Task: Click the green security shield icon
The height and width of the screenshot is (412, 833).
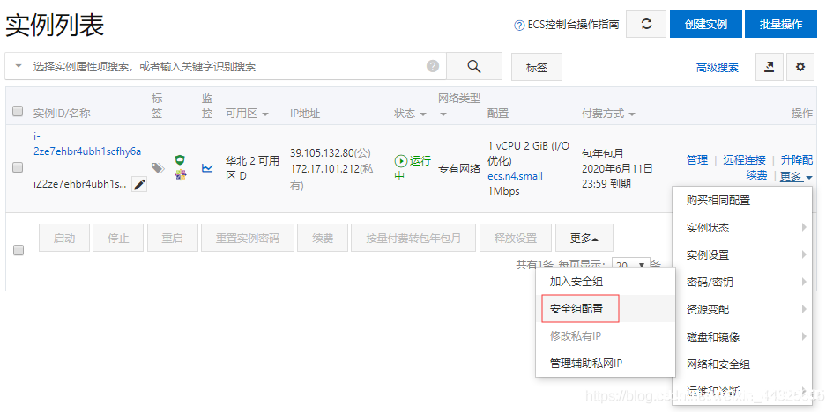Action: point(181,160)
